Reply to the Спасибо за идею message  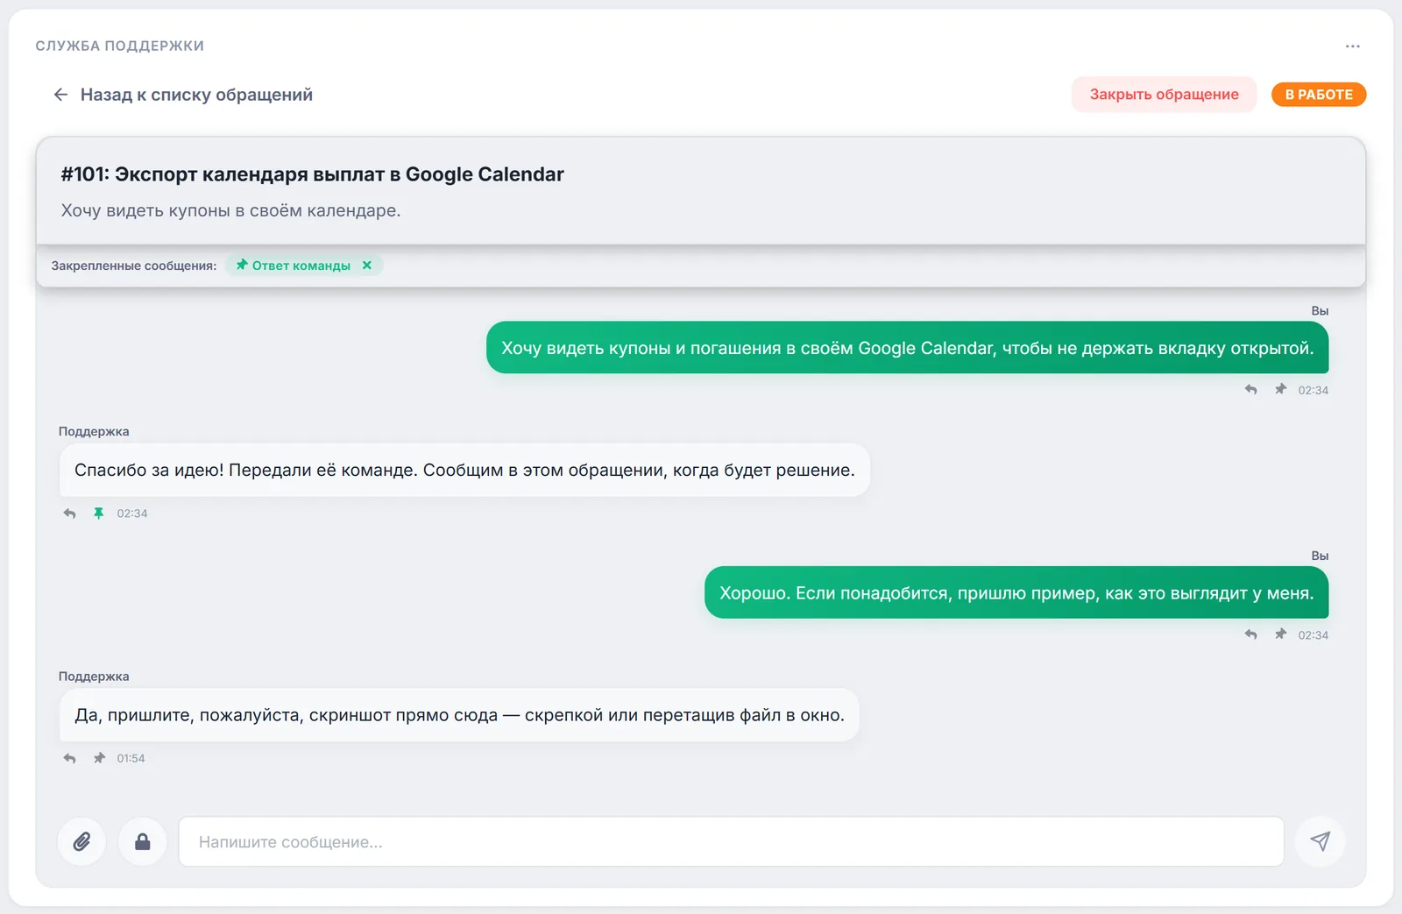coord(70,514)
